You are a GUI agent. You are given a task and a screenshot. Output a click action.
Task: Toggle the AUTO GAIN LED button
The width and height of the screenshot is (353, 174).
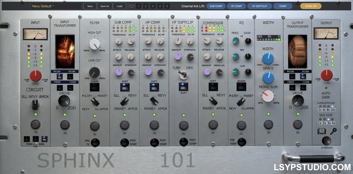pyautogui.click(x=326, y=88)
